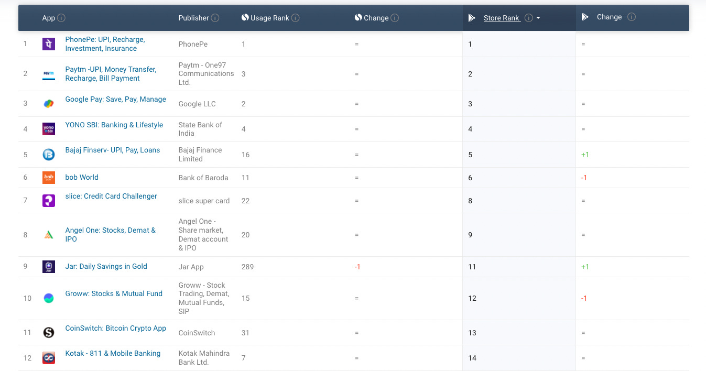Open the CoinSwitch: Bitcoin Crypto App link

(x=115, y=328)
